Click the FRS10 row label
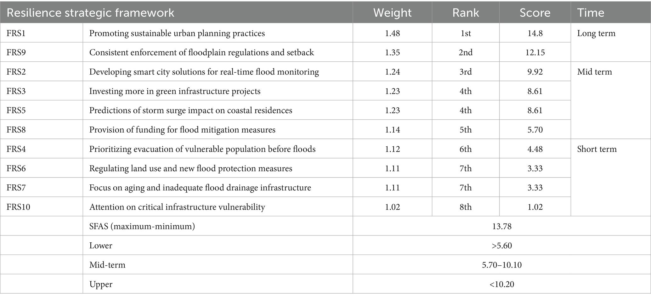Image resolution: width=651 pixels, height=299 pixels. tap(18, 207)
